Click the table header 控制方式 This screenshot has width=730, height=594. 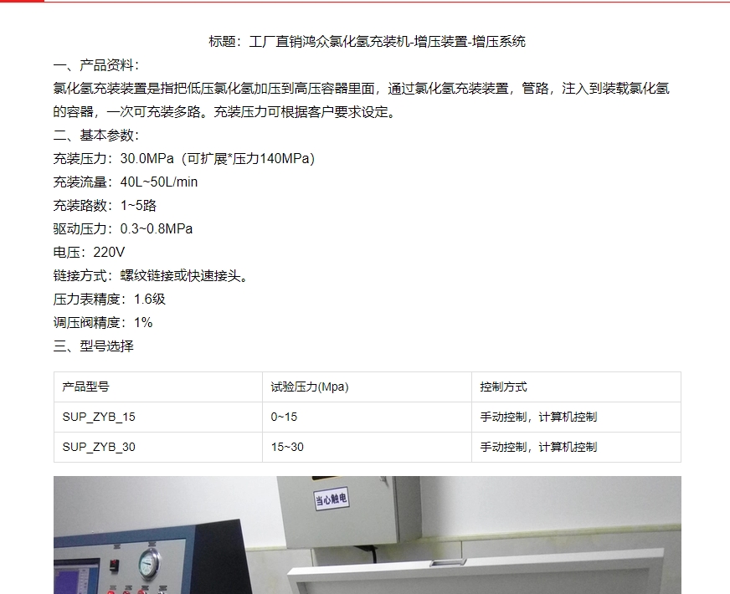(576, 387)
